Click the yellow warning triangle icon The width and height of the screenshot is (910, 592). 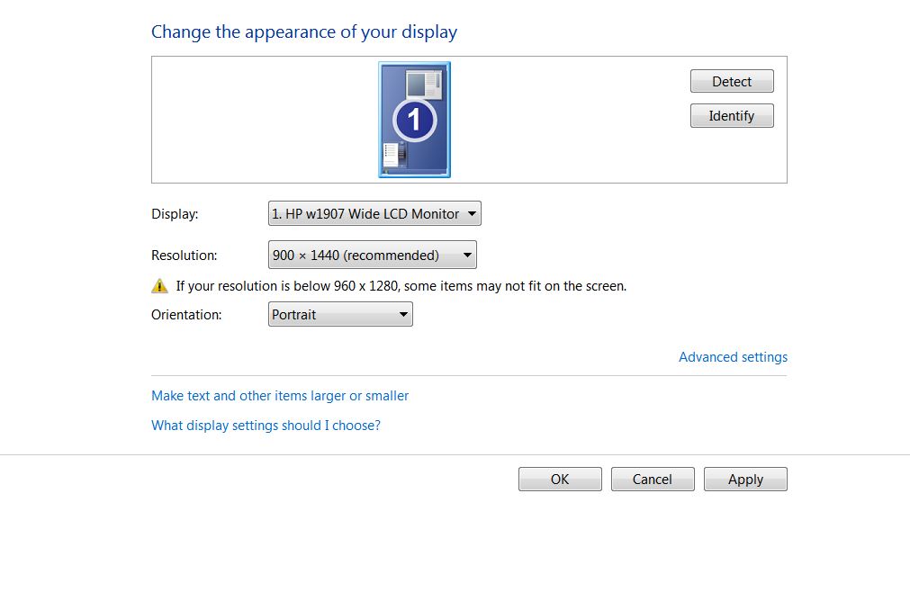point(159,286)
